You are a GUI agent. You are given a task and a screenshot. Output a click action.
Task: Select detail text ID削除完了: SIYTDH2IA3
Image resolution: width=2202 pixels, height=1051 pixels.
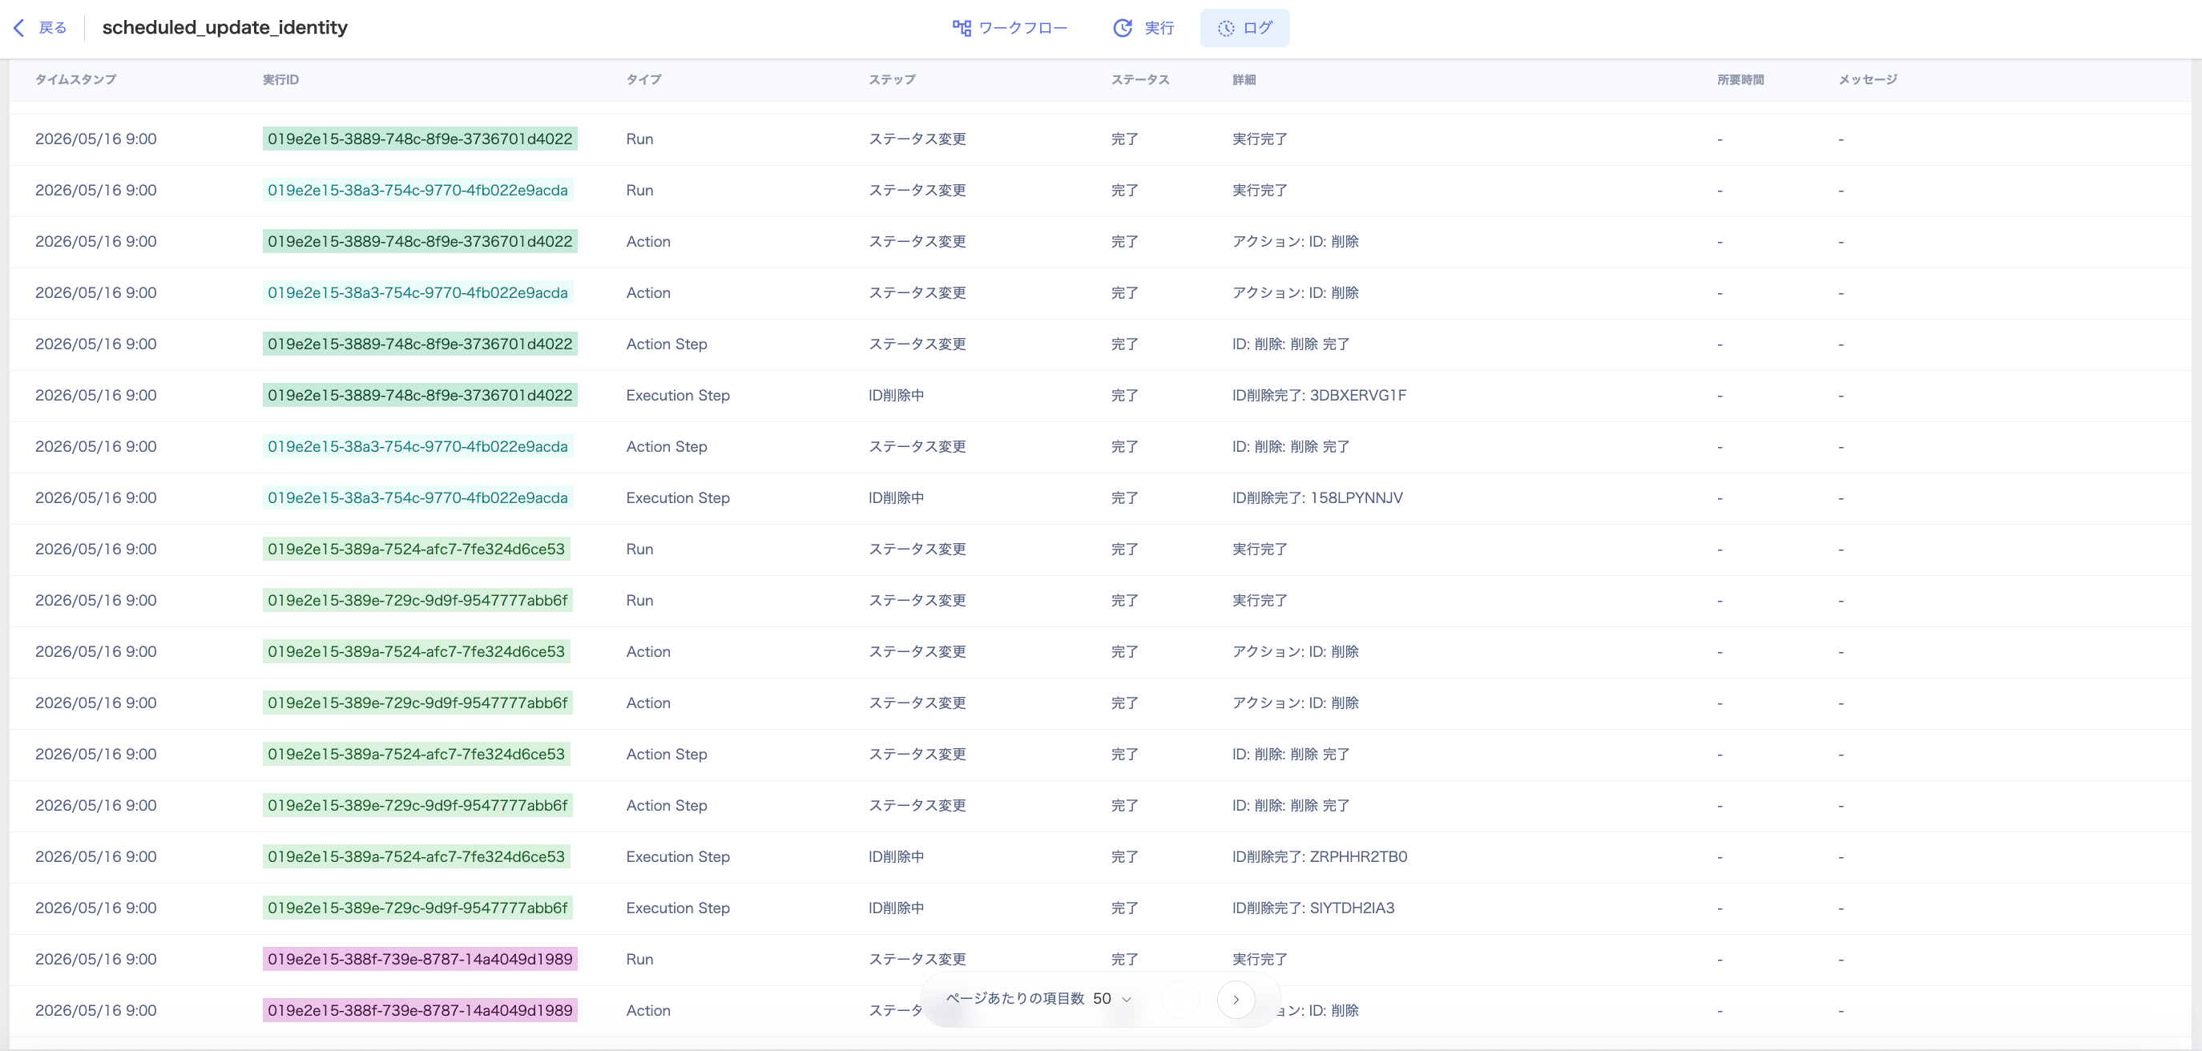click(1313, 908)
